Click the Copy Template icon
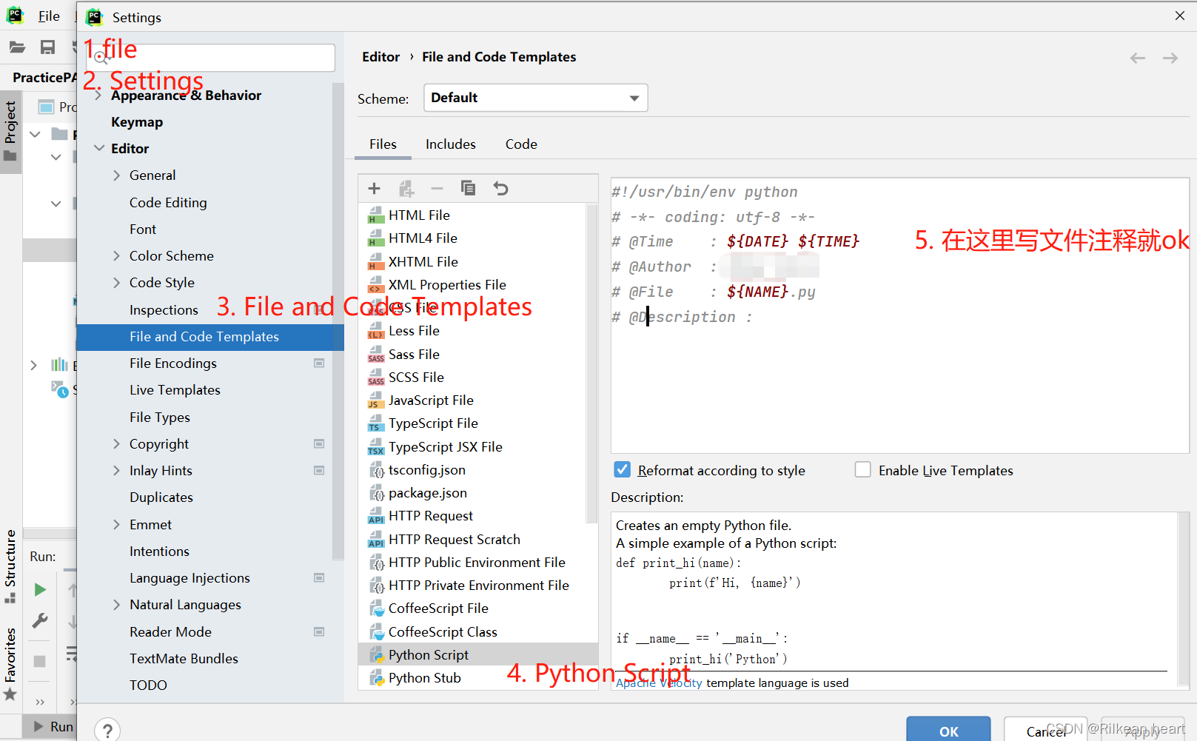Screen dimensions: 1197x741 (x=468, y=188)
